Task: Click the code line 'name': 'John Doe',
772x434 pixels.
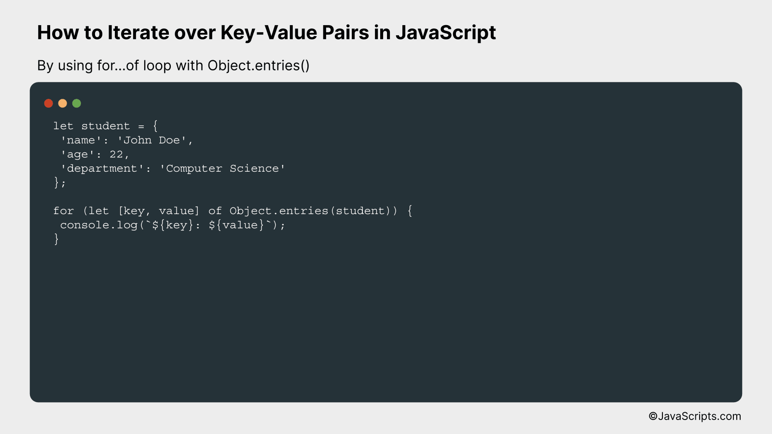Action: coord(126,140)
